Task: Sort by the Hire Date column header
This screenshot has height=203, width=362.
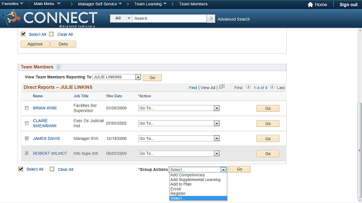Action: pyautogui.click(x=114, y=96)
